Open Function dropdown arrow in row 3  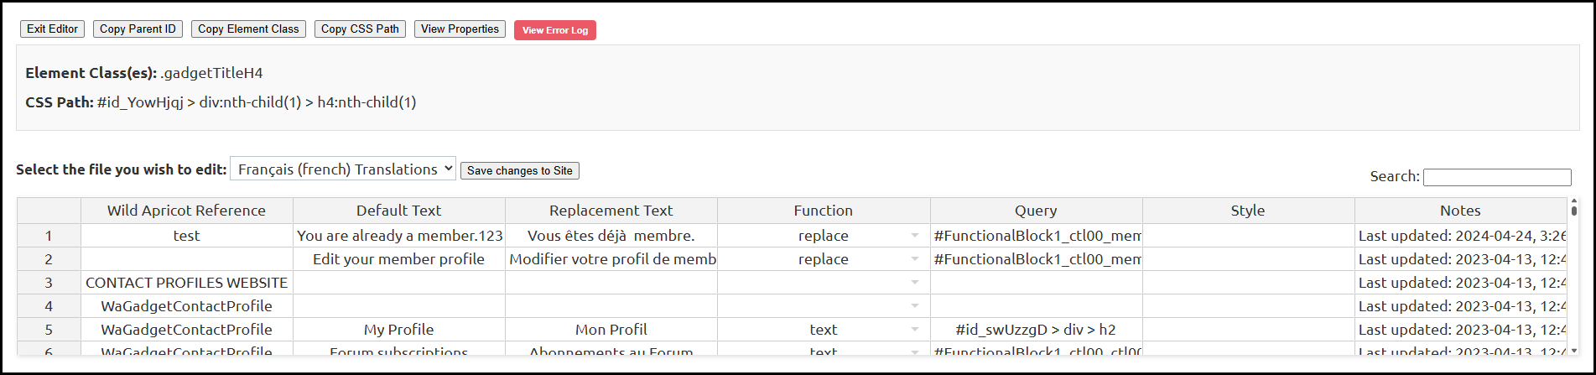[x=915, y=284]
